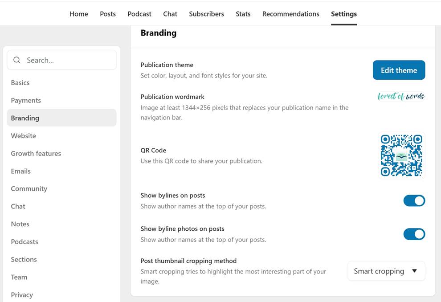The height and width of the screenshot is (302, 441).
Task: Switch to the Subscribers tab
Action: (x=206, y=14)
